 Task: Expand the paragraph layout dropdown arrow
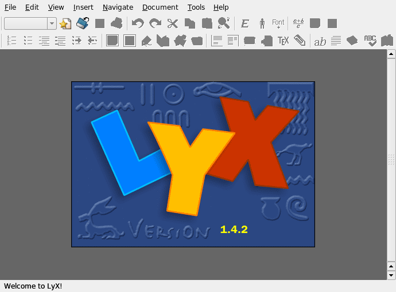point(52,23)
